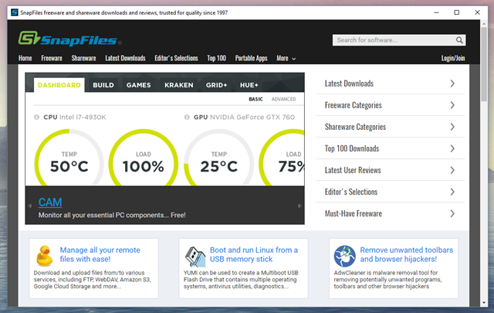Click the Latest User Reviews sidebar link
This screenshot has width=494, height=313.
353,170
